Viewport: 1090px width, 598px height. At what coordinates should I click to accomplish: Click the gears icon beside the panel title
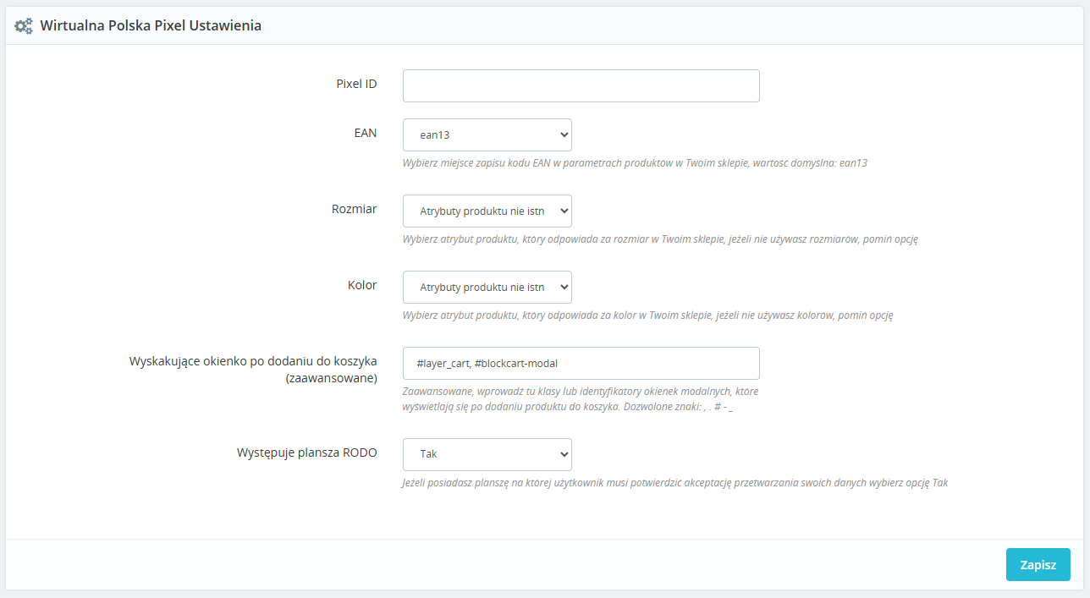pyautogui.click(x=24, y=26)
